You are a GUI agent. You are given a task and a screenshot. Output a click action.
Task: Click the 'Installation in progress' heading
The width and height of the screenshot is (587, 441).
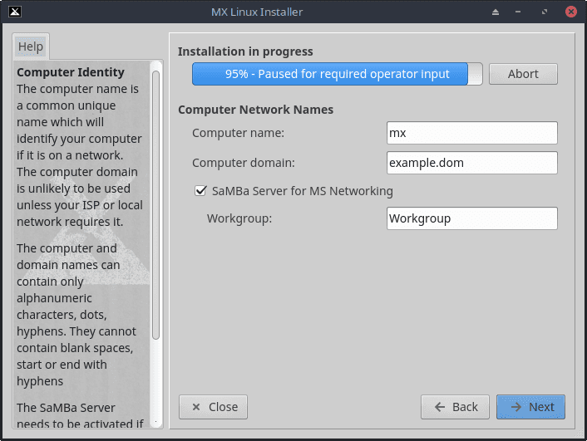[245, 51]
